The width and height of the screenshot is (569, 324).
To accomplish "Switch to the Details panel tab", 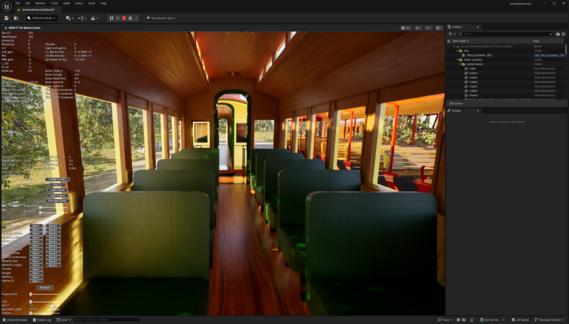I will tap(456, 111).
